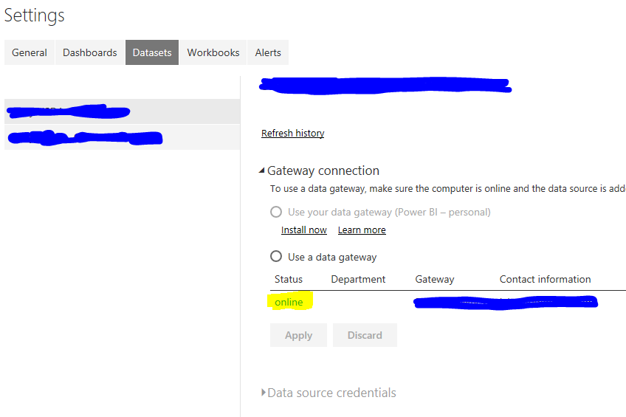Click the Apply button
626x417 pixels.
tap(298, 335)
